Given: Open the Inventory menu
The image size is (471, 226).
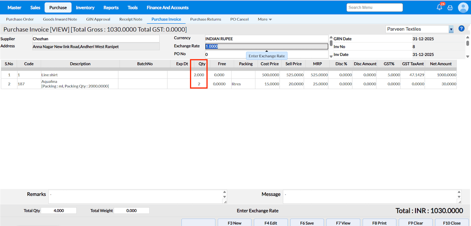Looking at the screenshot, I should click(x=85, y=8).
